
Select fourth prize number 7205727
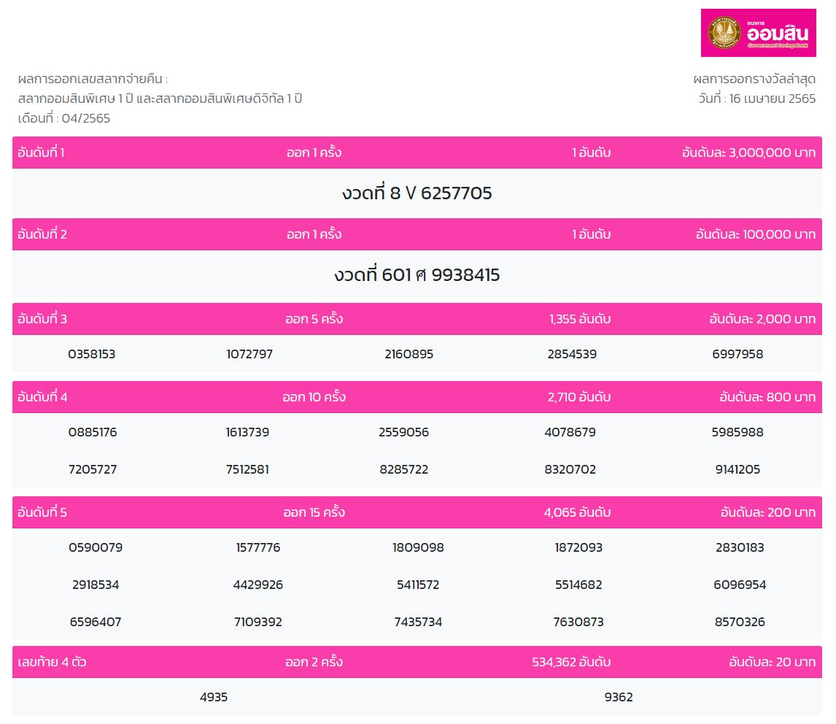(92, 469)
